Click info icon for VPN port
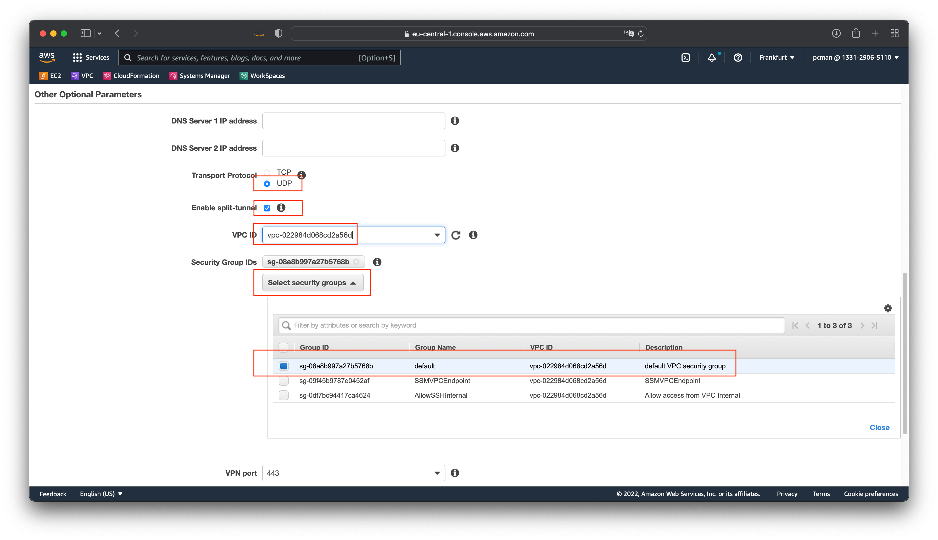This screenshot has height=540, width=938. click(x=455, y=473)
